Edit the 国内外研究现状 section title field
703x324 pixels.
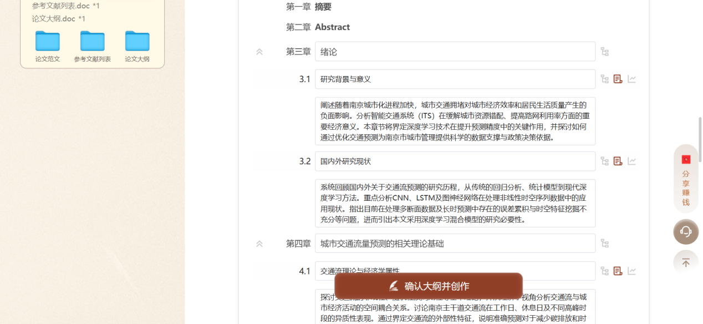455,161
